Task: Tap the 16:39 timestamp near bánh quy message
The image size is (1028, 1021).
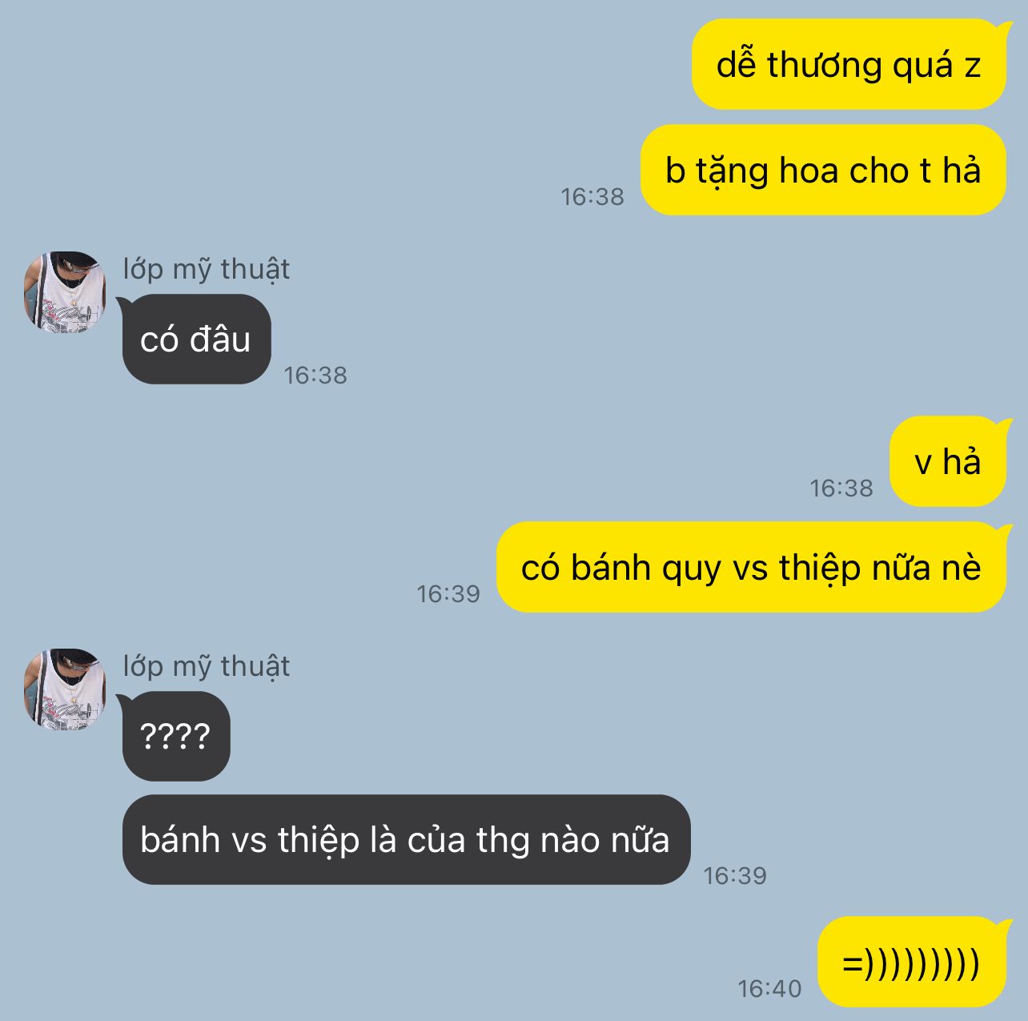Action: coord(448,593)
